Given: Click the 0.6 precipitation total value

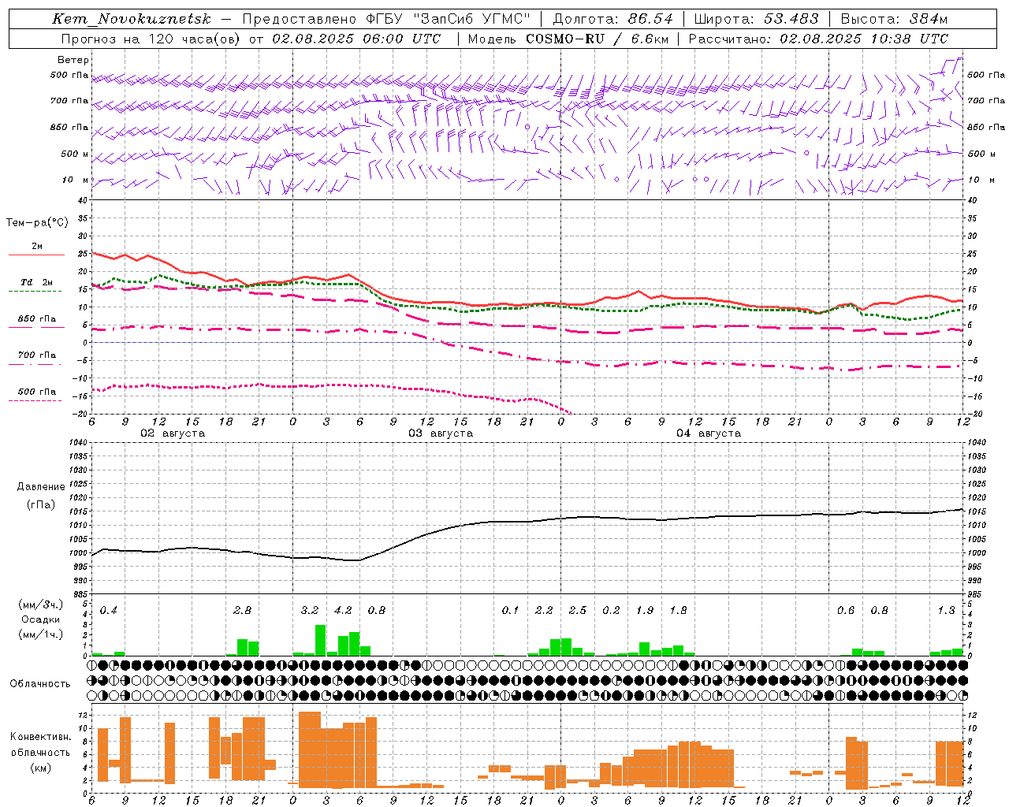Looking at the screenshot, I should click(845, 611).
